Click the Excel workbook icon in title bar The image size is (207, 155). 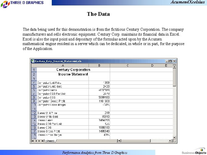(33, 61)
